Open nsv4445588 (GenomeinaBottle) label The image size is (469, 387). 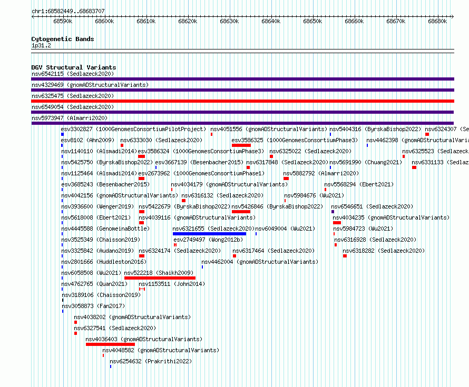(x=105, y=229)
